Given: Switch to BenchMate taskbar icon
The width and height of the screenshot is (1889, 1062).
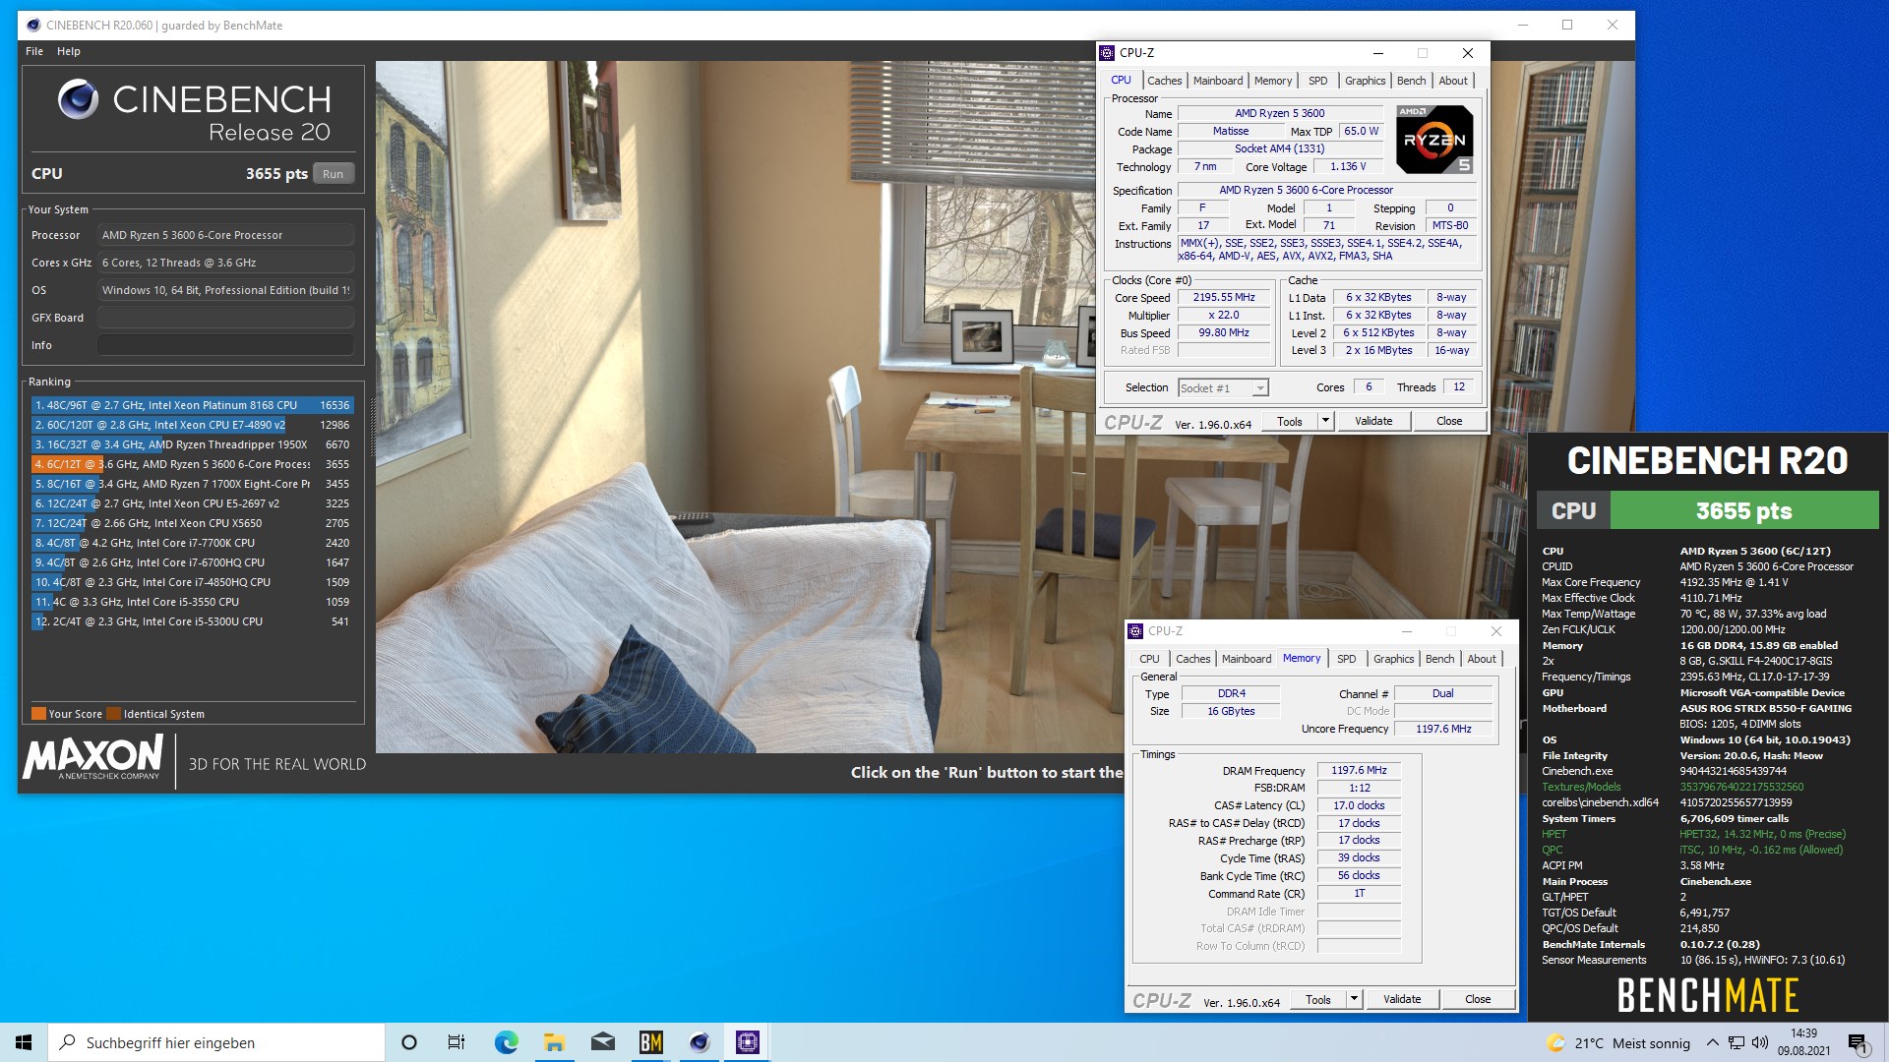Looking at the screenshot, I should click(650, 1042).
